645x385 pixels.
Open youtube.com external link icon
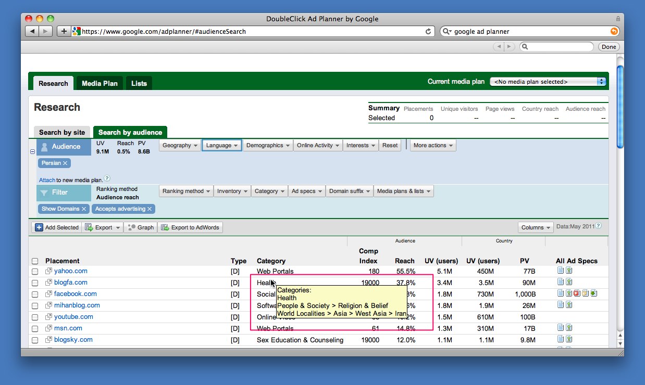(49, 317)
